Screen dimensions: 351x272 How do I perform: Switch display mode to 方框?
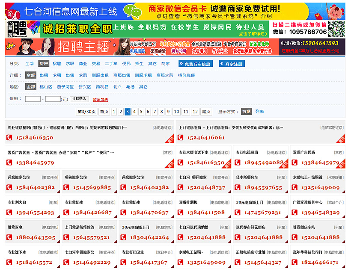point(246,112)
